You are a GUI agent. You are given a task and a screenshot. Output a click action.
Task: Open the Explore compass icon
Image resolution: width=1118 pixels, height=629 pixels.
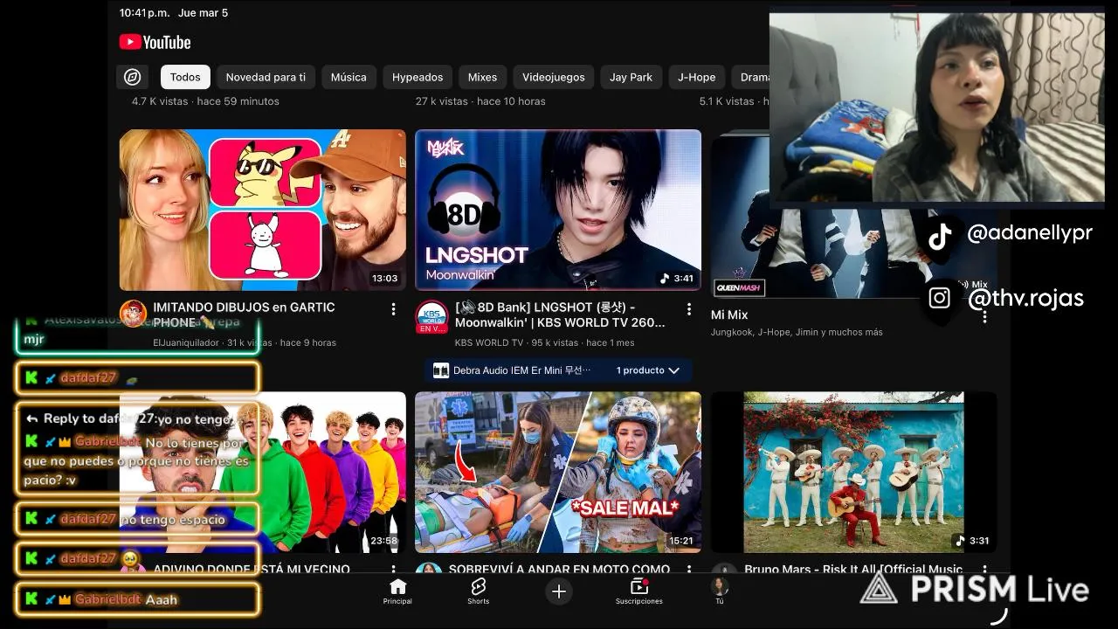click(x=133, y=77)
